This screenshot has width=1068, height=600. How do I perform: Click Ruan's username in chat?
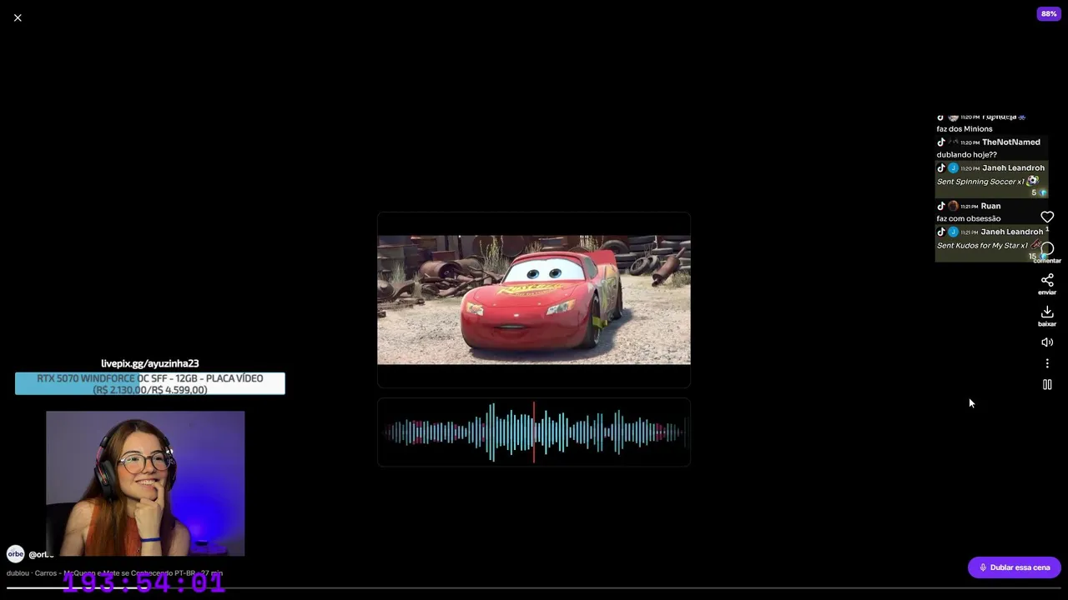tap(991, 206)
